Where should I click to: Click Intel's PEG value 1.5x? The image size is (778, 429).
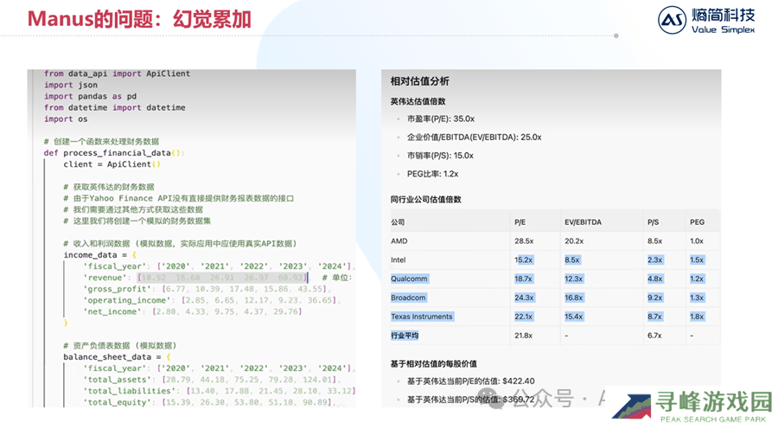tap(697, 260)
